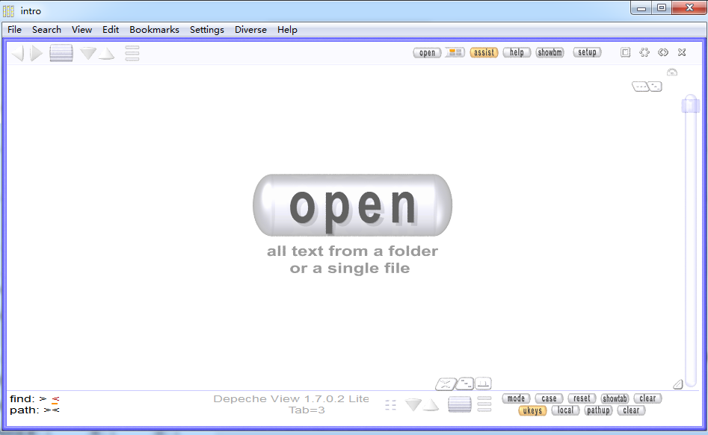Image resolution: width=708 pixels, height=435 pixels.
Task: Click the showbm button
Action: coord(550,52)
